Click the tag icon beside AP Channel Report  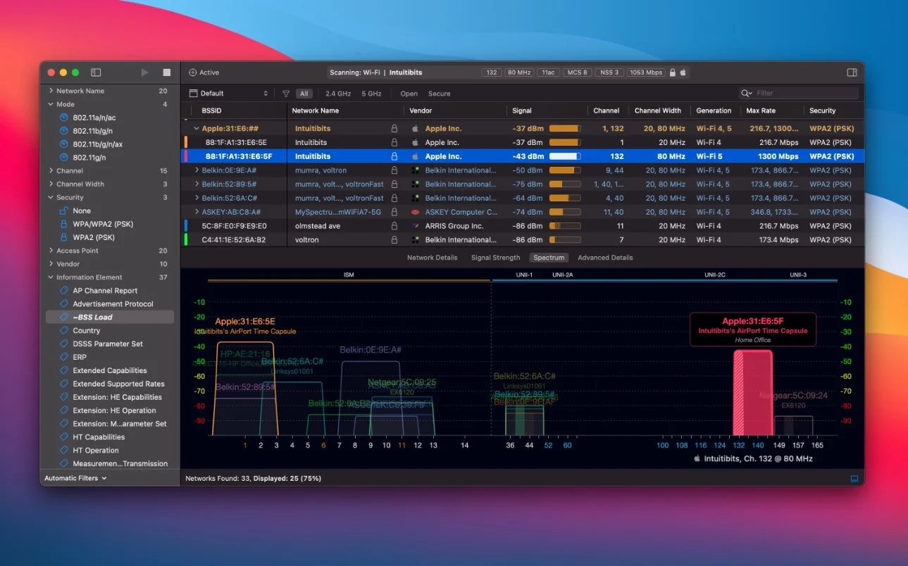63,291
